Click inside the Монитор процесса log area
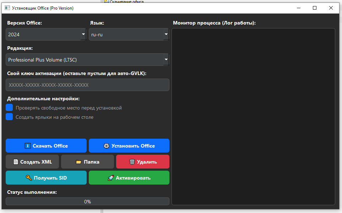 point(253,117)
